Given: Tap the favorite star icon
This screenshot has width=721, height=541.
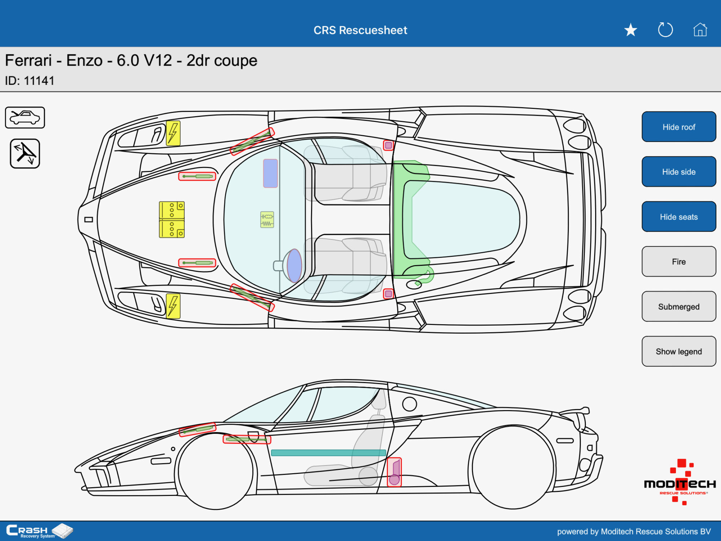Looking at the screenshot, I should 631,30.
